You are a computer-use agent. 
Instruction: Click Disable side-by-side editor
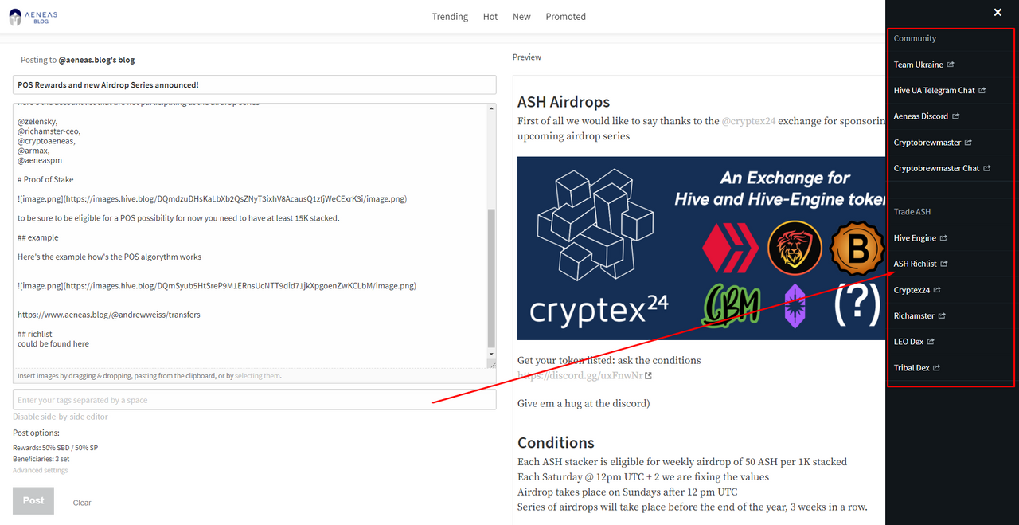click(61, 417)
